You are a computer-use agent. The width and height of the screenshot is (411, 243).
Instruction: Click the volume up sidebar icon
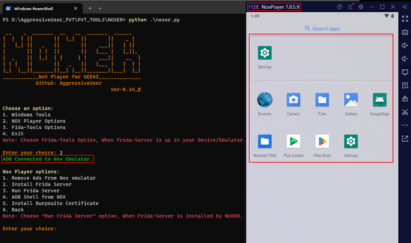coord(405,46)
